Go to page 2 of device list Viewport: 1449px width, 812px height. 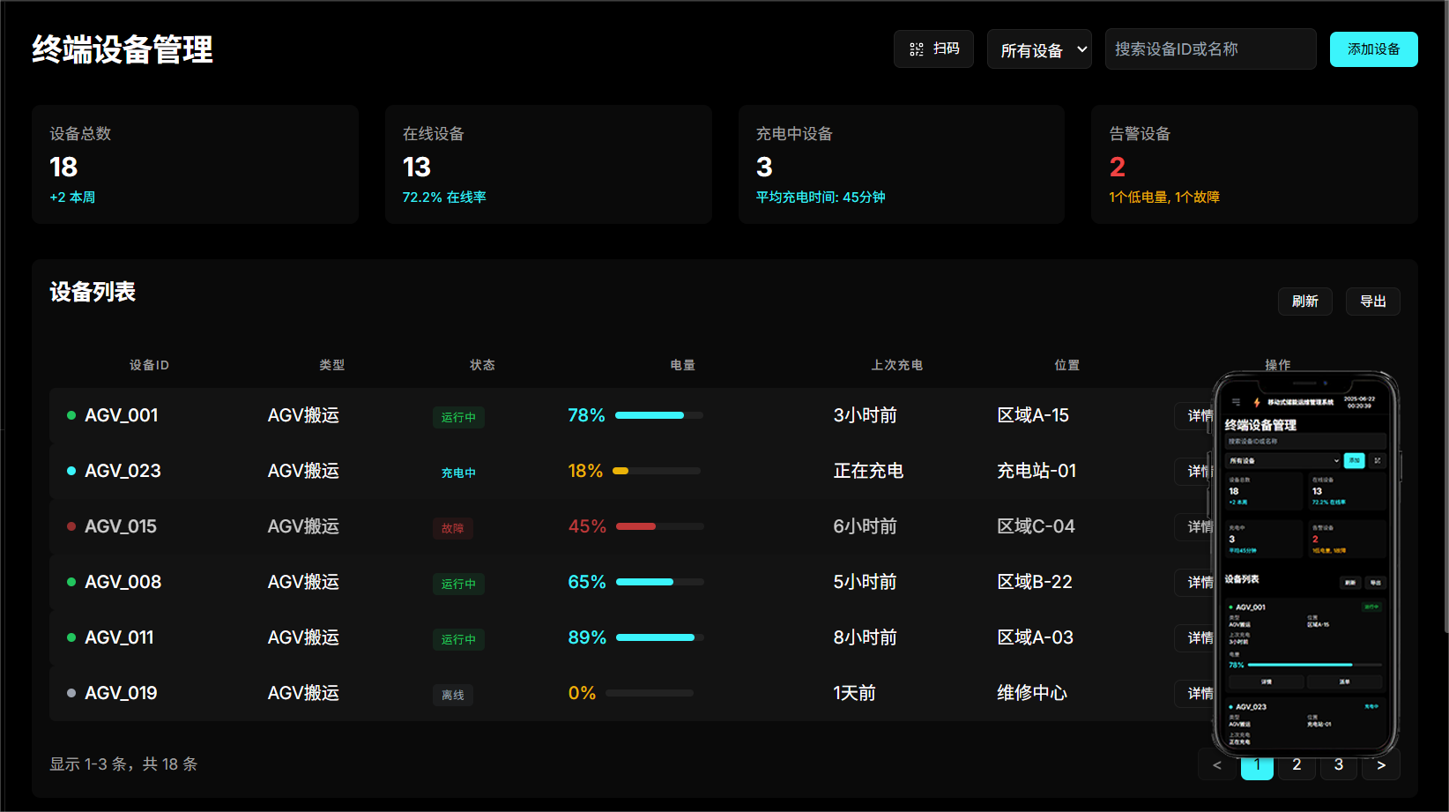[1296, 764]
